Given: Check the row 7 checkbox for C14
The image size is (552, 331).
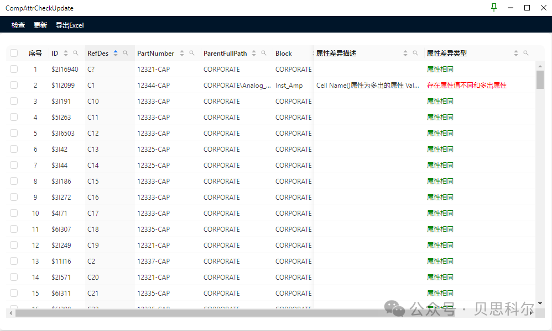Looking at the screenshot, I should click(x=14, y=165).
